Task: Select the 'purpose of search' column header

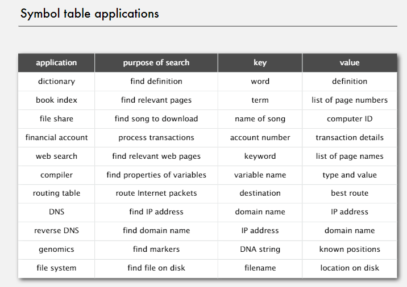Action: coord(156,62)
